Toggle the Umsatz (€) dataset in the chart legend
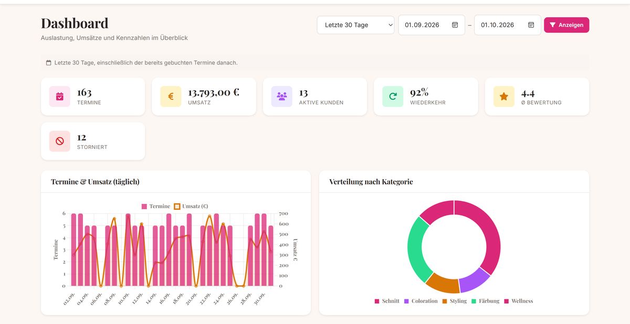 point(191,206)
